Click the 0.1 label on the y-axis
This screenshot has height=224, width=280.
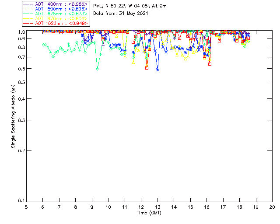pyautogui.click(x=21, y=201)
